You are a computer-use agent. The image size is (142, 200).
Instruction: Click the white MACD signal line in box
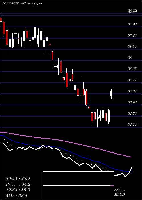(77, 186)
